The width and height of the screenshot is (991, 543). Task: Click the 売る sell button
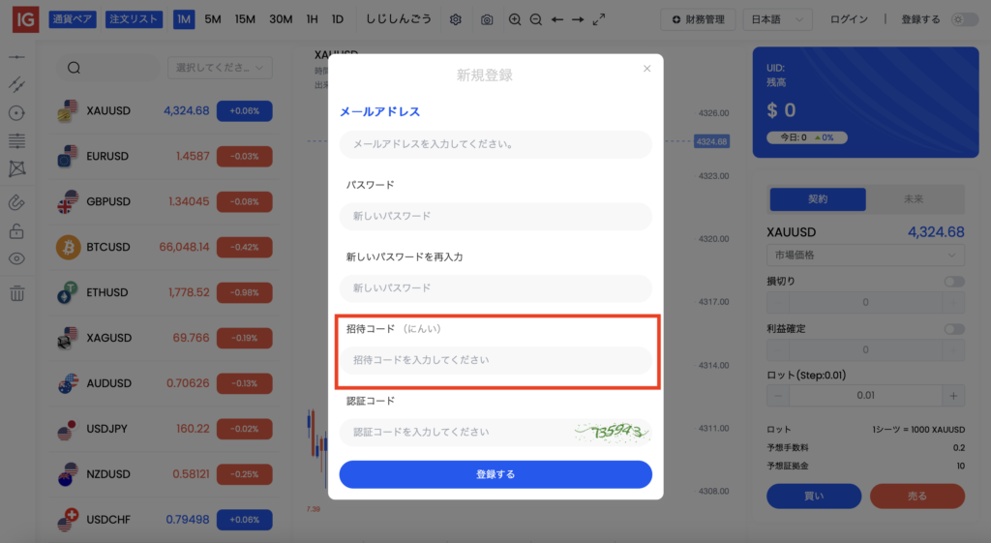point(917,497)
